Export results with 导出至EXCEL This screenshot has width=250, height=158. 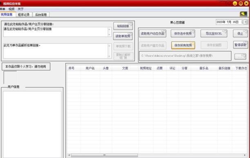(214, 33)
